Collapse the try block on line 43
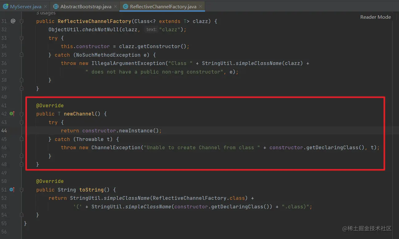Viewport: 399px width, 239px height. click(21, 122)
